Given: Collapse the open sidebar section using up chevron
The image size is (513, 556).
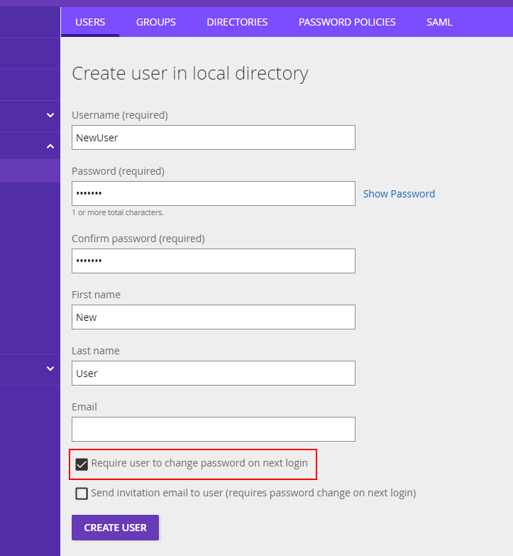Looking at the screenshot, I should pos(50,146).
